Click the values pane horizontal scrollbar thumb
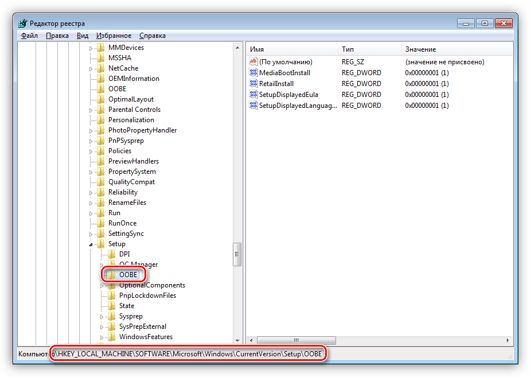The image size is (531, 377). (296, 340)
